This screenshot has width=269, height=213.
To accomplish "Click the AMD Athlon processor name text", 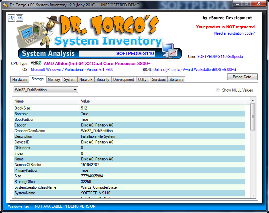I will pyautogui.click(x=97, y=64).
